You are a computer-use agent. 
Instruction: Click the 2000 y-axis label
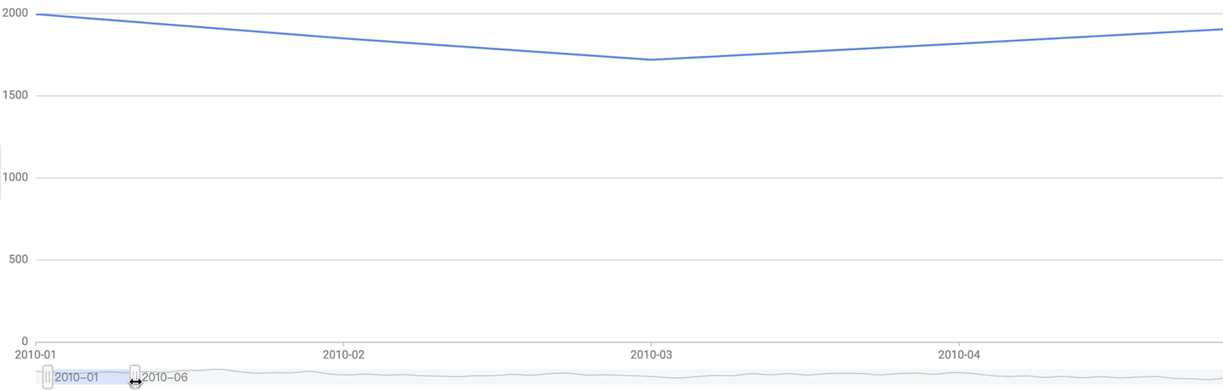(15, 14)
